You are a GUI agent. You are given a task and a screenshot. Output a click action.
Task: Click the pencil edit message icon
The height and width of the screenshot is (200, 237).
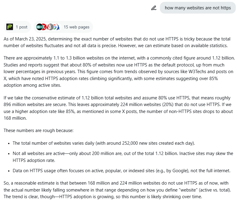click(154, 8)
